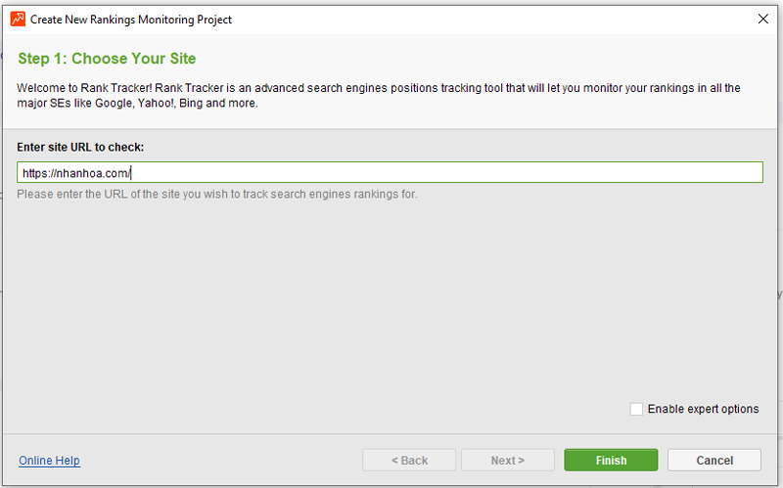Click the Finish button
The height and width of the screenshot is (488, 783).
tap(611, 460)
